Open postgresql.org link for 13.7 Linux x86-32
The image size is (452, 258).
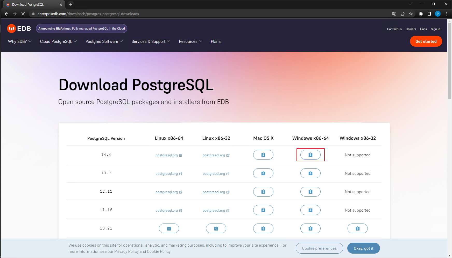click(216, 174)
